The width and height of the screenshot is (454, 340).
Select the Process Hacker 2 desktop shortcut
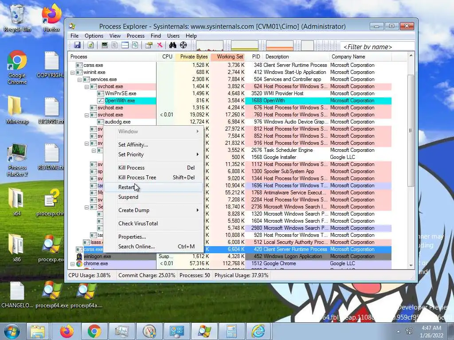17,160
